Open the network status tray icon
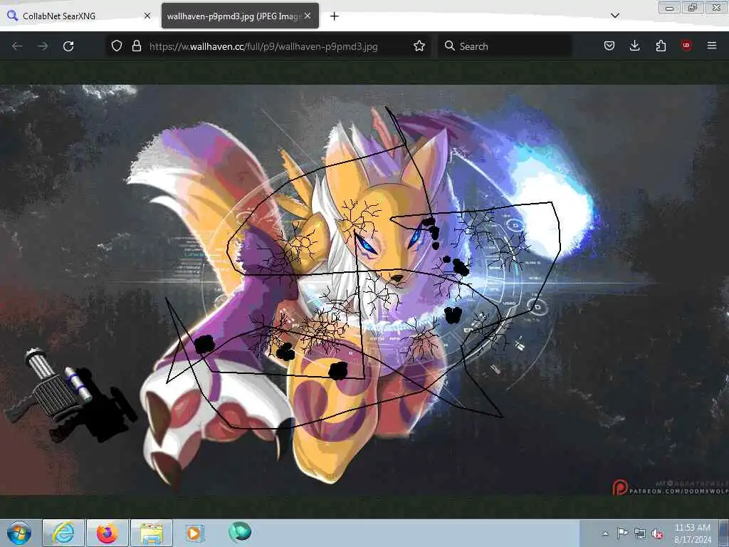The width and height of the screenshot is (729, 547). (x=640, y=533)
